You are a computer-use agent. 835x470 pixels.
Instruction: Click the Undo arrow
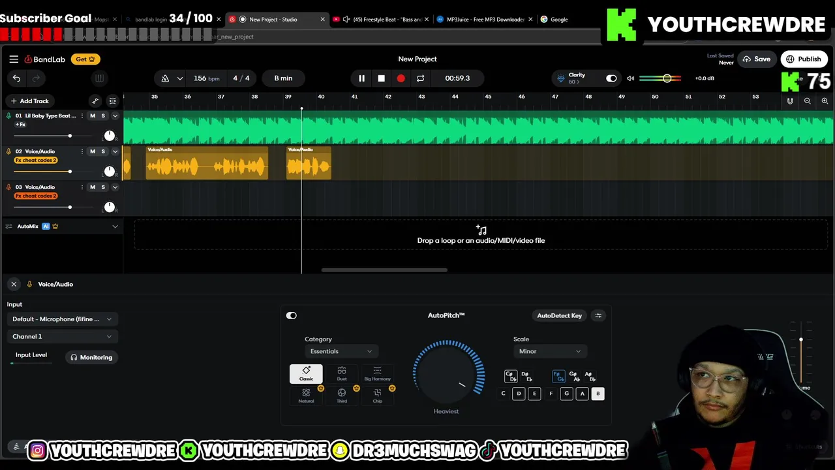click(16, 78)
